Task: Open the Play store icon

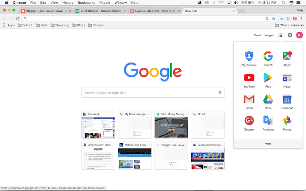Action: (x=268, y=80)
